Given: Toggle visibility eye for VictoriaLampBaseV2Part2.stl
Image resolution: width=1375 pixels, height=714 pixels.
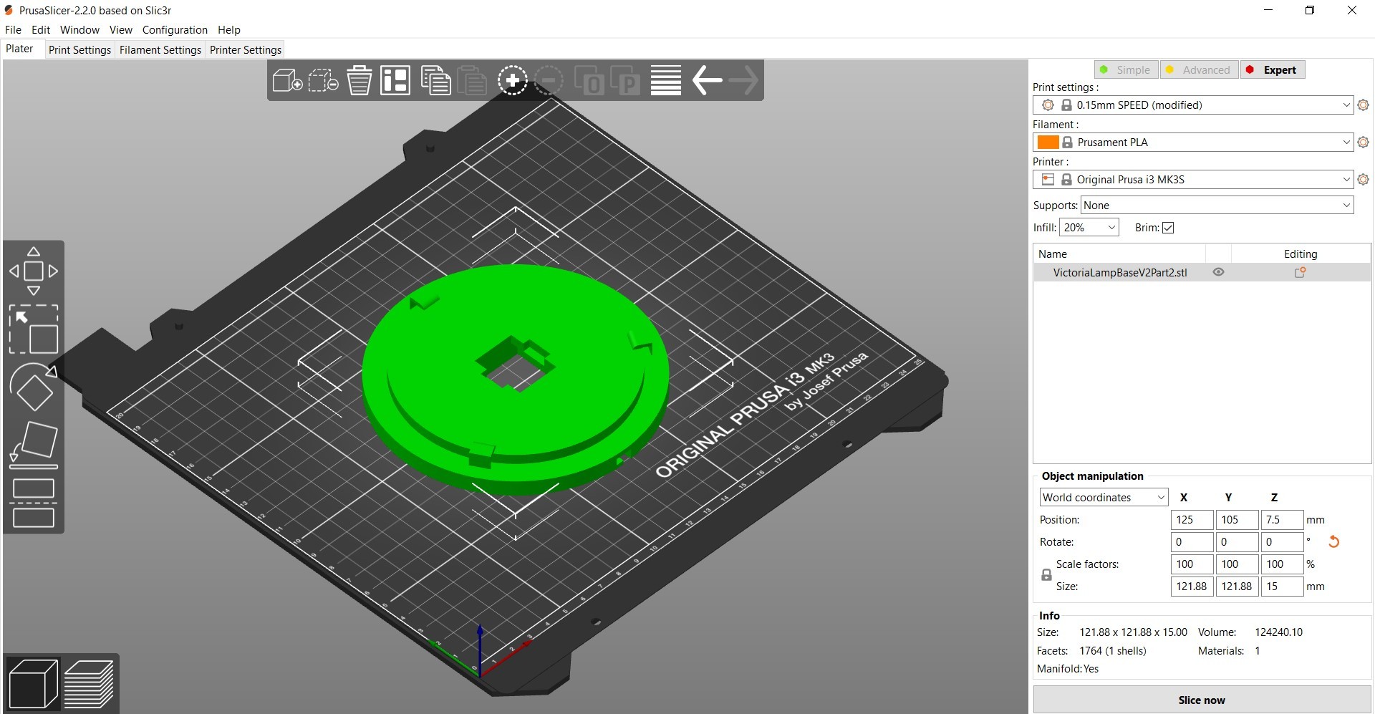Looking at the screenshot, I should 1218,272.
